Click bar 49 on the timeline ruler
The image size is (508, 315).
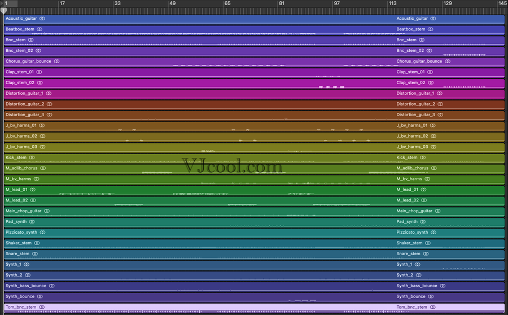click(172, 3)
